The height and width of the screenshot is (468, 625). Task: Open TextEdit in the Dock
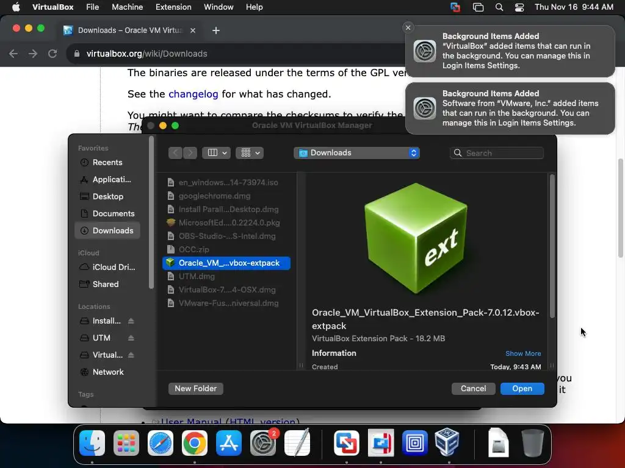[297, 442]
